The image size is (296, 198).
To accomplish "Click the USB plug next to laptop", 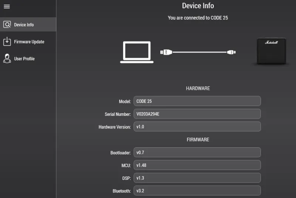I will [166, 52].
